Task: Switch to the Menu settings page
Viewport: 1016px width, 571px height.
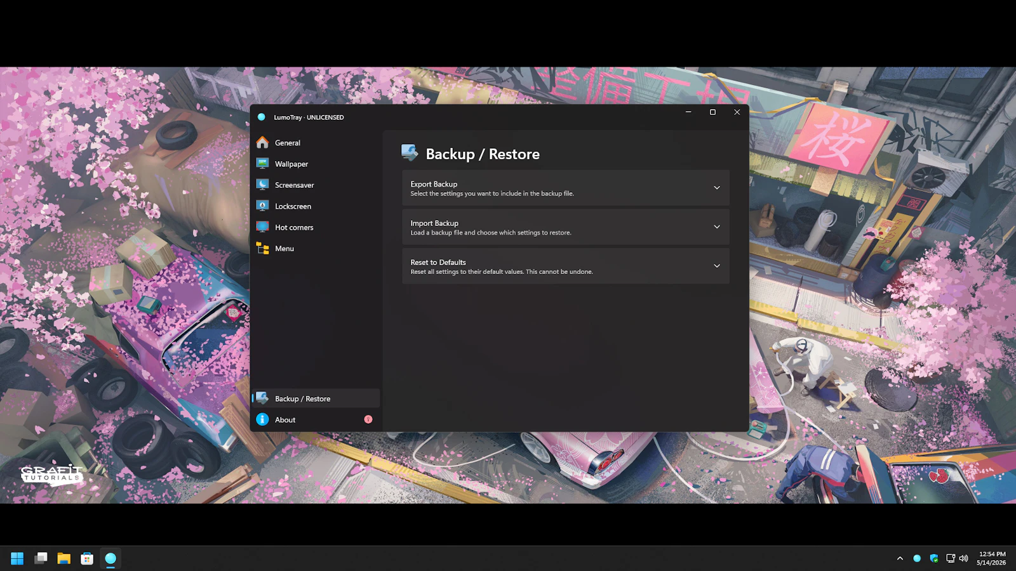Action: pyautogui.click(x=316, y=249)
